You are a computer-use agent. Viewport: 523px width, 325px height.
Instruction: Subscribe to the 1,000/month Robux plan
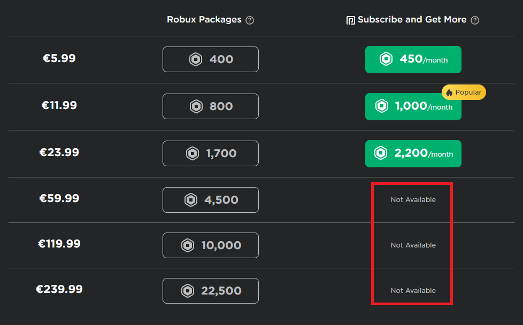(x=413, y=107)
